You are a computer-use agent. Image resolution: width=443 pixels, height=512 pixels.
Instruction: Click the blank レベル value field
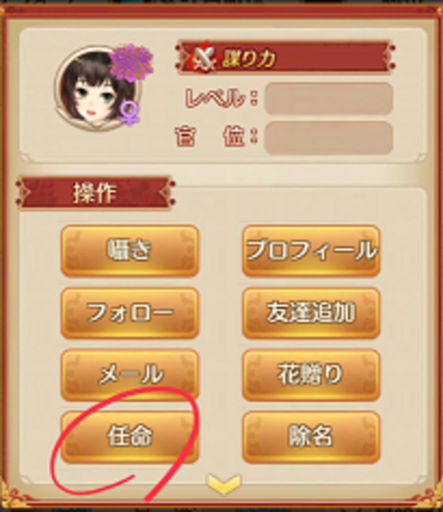click(x=329, y=98)
